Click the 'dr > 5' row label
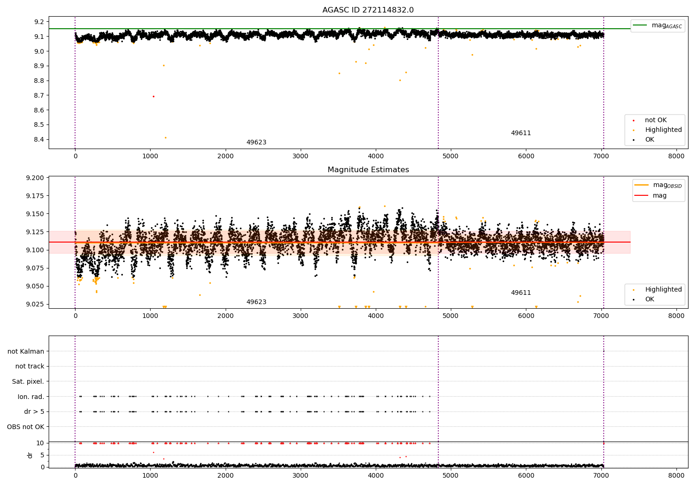 (34, 412)
